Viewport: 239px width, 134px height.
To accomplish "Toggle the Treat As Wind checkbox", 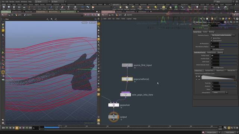I will pos(211,41).
